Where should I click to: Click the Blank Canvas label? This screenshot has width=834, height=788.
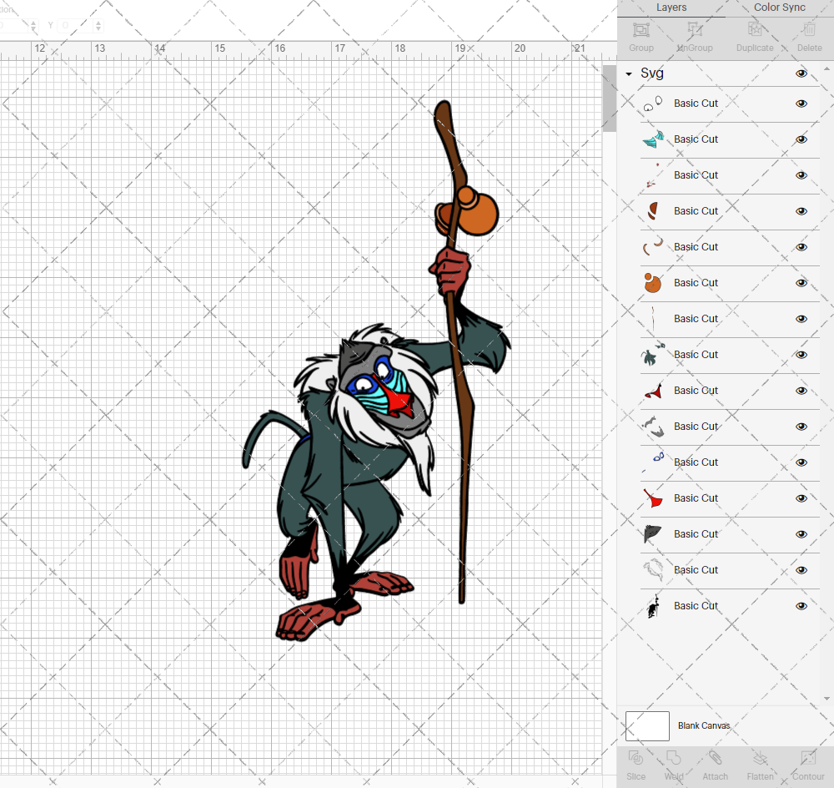[704, 725]
